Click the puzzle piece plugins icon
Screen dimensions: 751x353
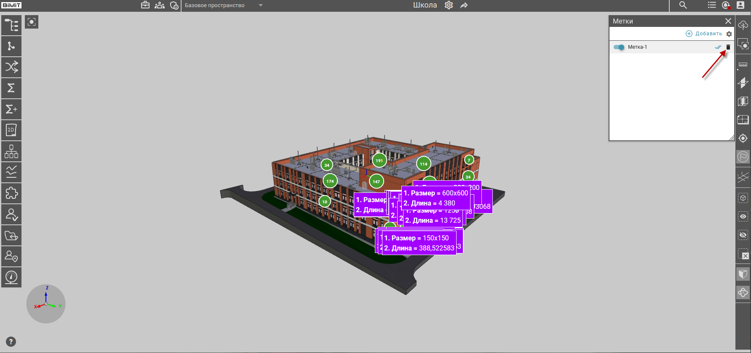pyautogui.click(x=11, y=193)
